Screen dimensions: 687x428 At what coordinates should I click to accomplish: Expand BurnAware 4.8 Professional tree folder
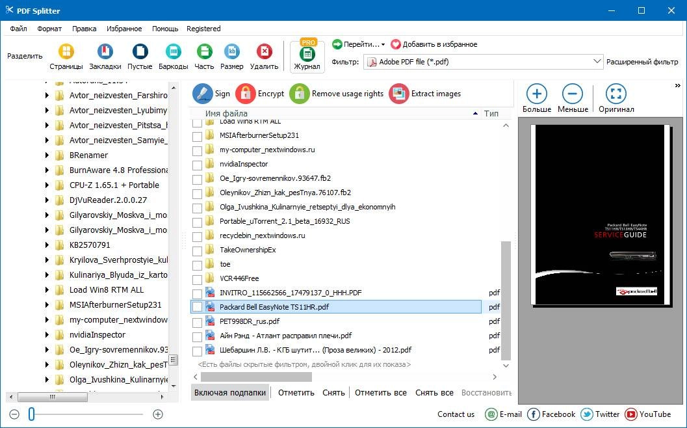47,170
